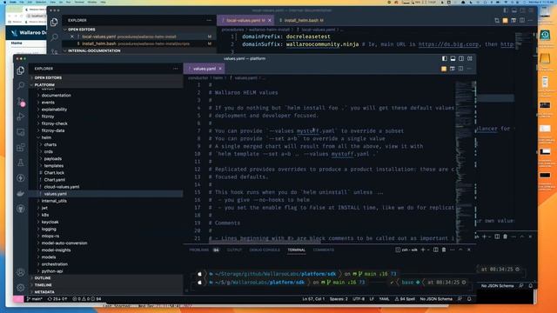557x313 pixels.
Task: Click the lightning bolt activity bar icon
Action: coord(21,177)
